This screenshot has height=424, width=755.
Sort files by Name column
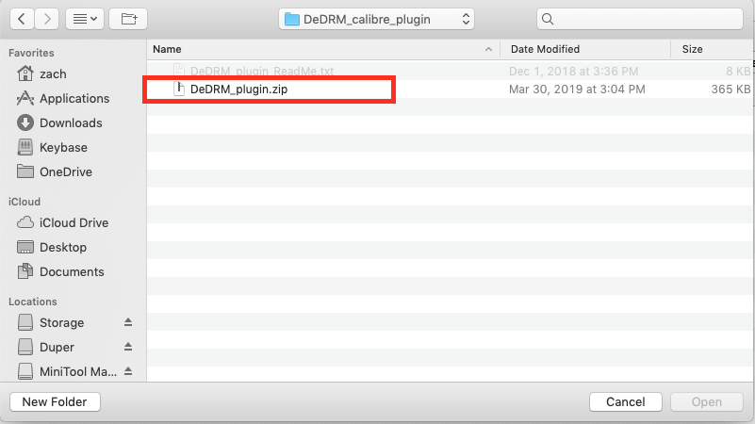click(x=320, y=49)
